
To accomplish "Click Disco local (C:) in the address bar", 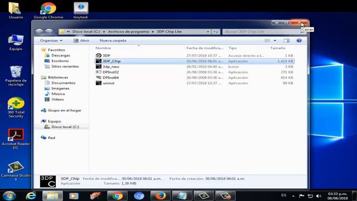I will (86, 31).
